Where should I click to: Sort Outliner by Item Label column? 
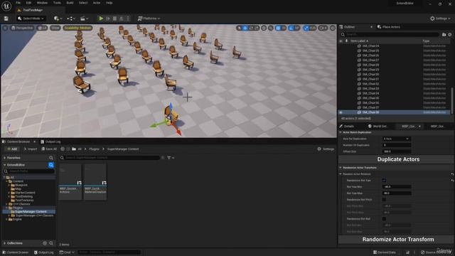pyautogui.click(x=359, y=41)
